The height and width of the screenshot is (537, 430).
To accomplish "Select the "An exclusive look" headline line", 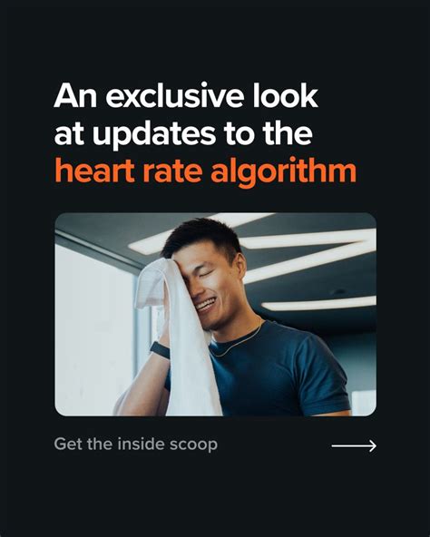I will [186, 96].
